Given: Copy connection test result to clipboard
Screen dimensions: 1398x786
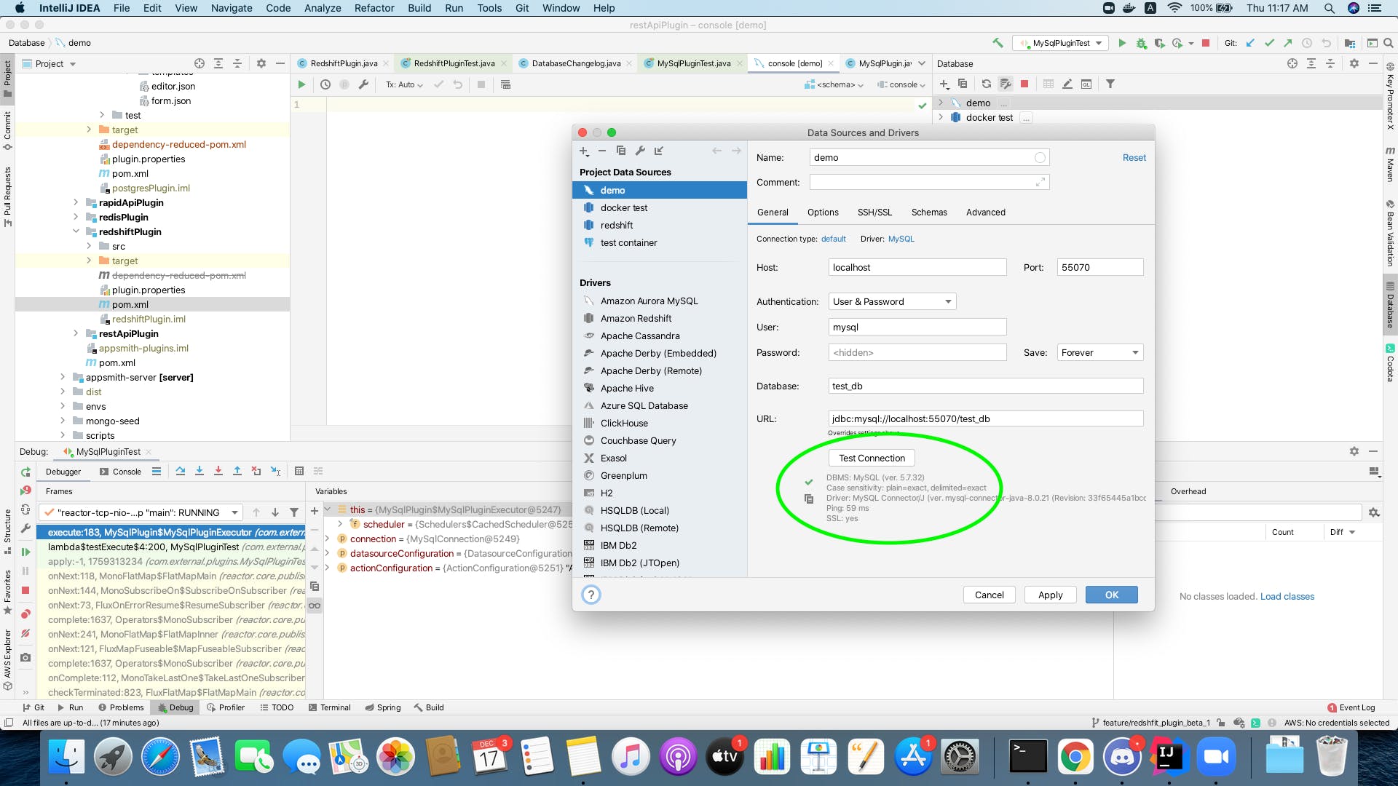Looking at the screenshot, I should coord(808,499).
